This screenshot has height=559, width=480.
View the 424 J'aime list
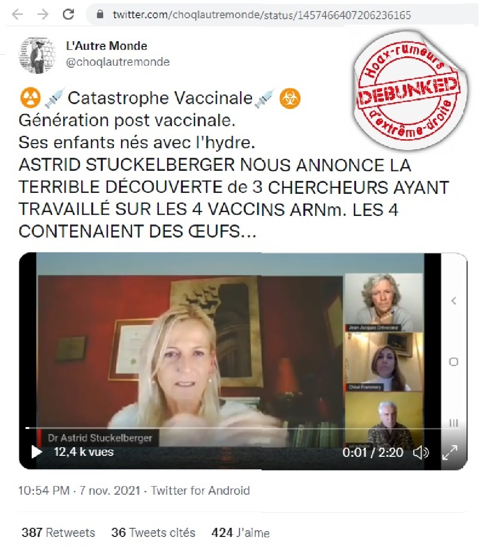click(x=240, y=533)
